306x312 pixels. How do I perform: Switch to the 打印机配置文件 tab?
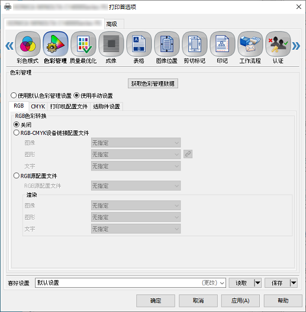click(x=69, y=107)
